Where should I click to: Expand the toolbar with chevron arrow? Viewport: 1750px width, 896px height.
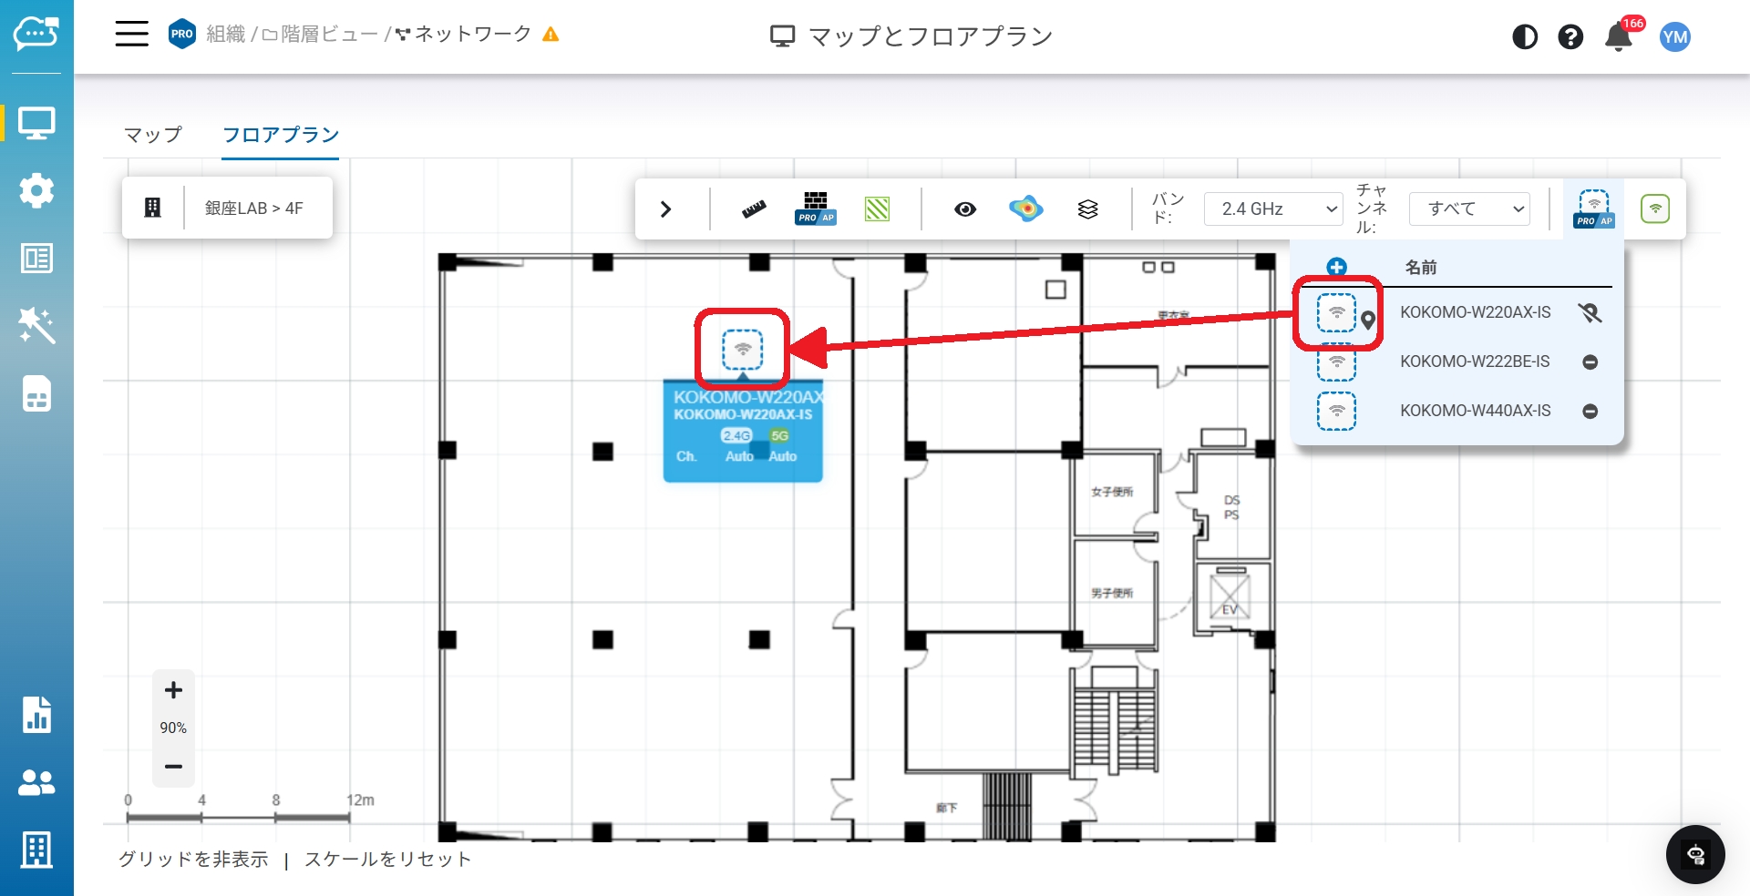point(665,209)
